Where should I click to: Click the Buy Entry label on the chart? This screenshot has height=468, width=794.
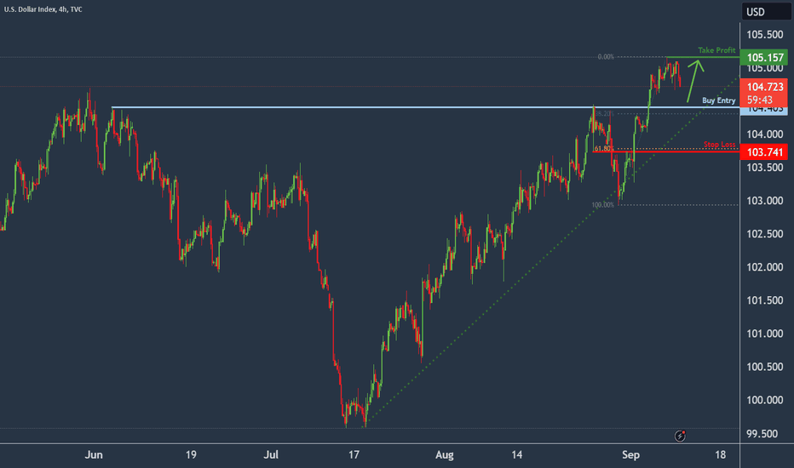(x=718, y=100)
